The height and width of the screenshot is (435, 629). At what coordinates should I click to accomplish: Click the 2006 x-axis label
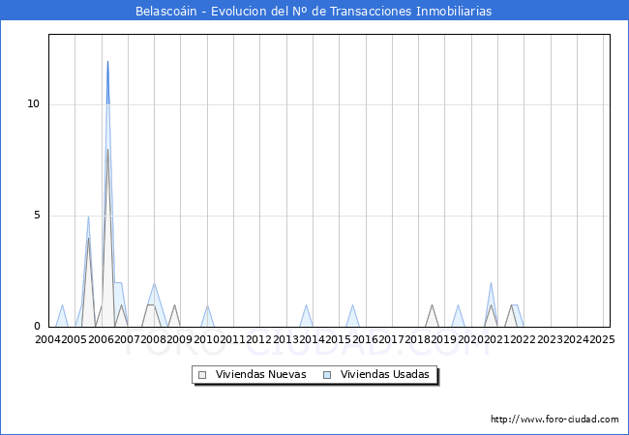tap(101, 339)
